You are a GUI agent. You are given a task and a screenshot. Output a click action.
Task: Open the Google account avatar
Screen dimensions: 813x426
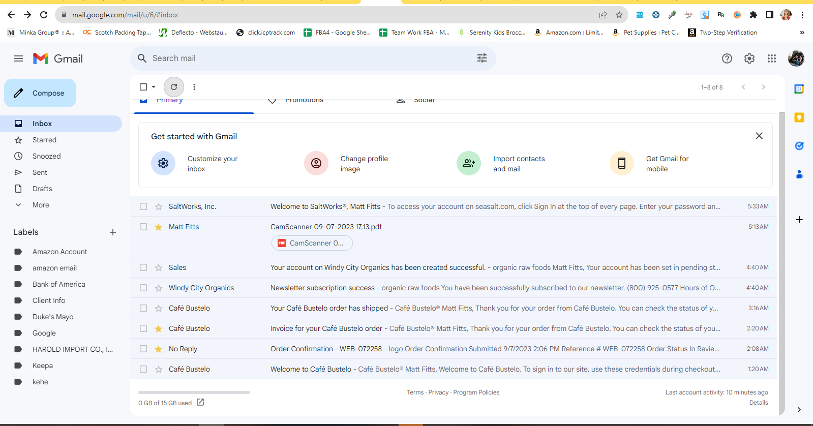click(796, 58)
